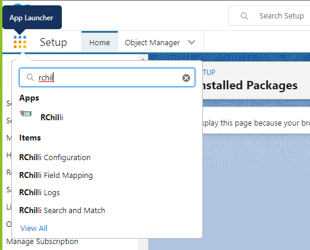Image resolution: width=310 pixels, height=250 pixels.
Task: Click the Setup app name label
Action: [x=54, y=42]
